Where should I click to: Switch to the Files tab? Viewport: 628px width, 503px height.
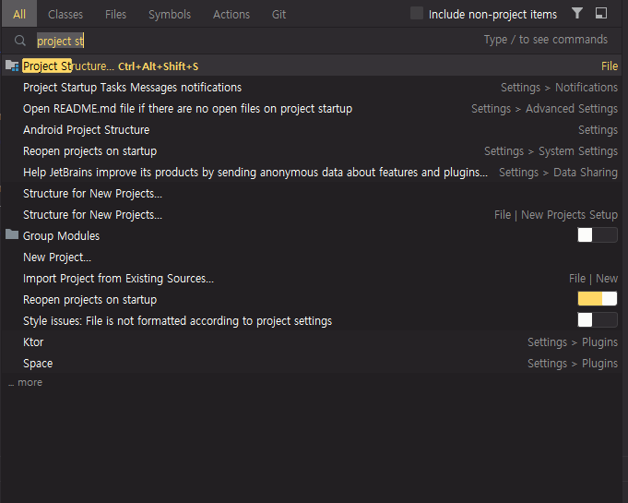point(116,15)
